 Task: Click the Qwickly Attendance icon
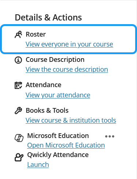click(19, 157)
